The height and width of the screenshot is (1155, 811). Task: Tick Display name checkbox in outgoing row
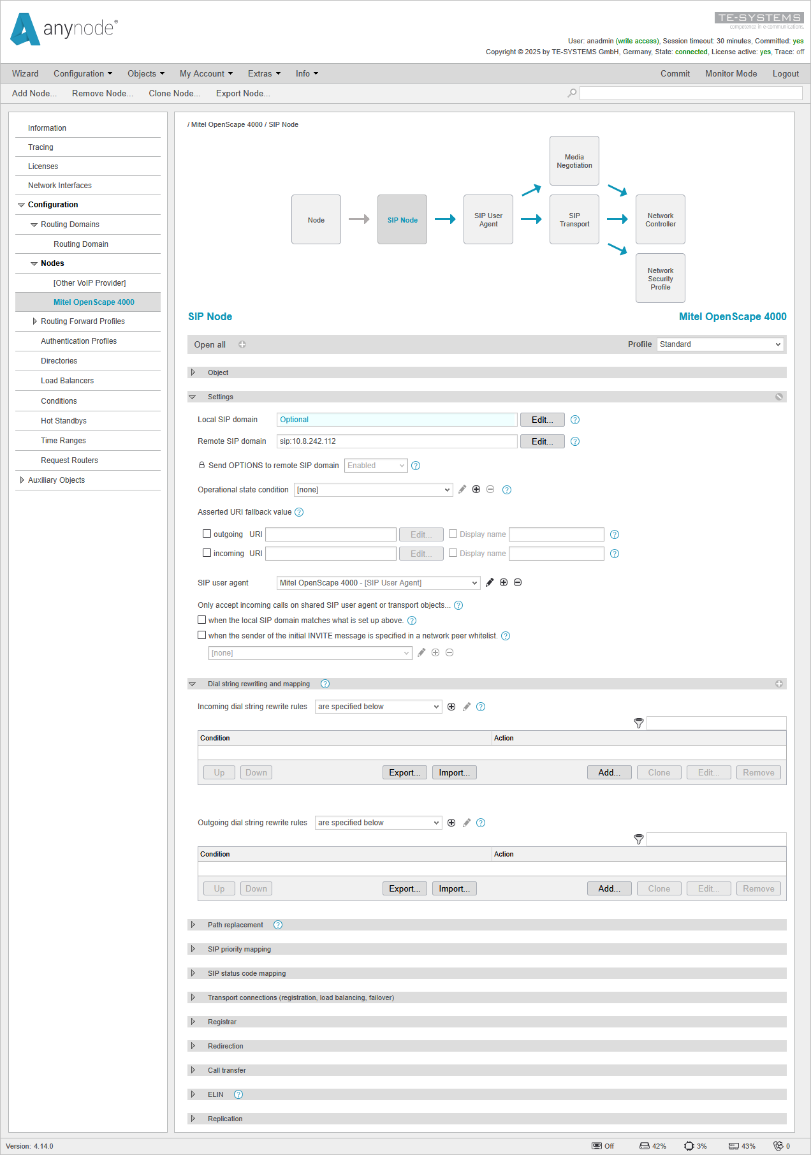click(453, 534)
